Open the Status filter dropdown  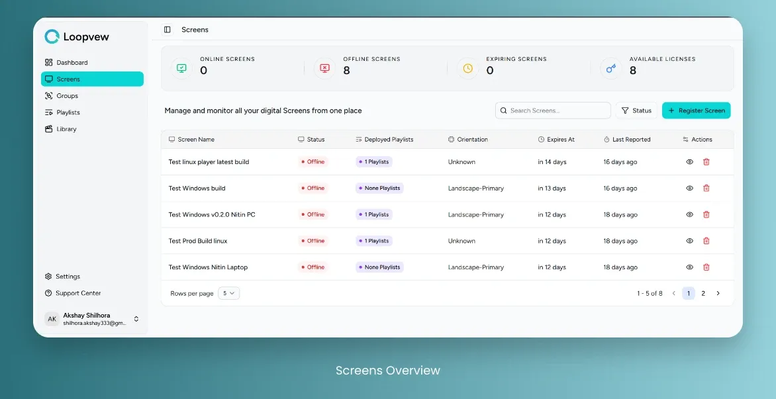click(x=636, y=111)
